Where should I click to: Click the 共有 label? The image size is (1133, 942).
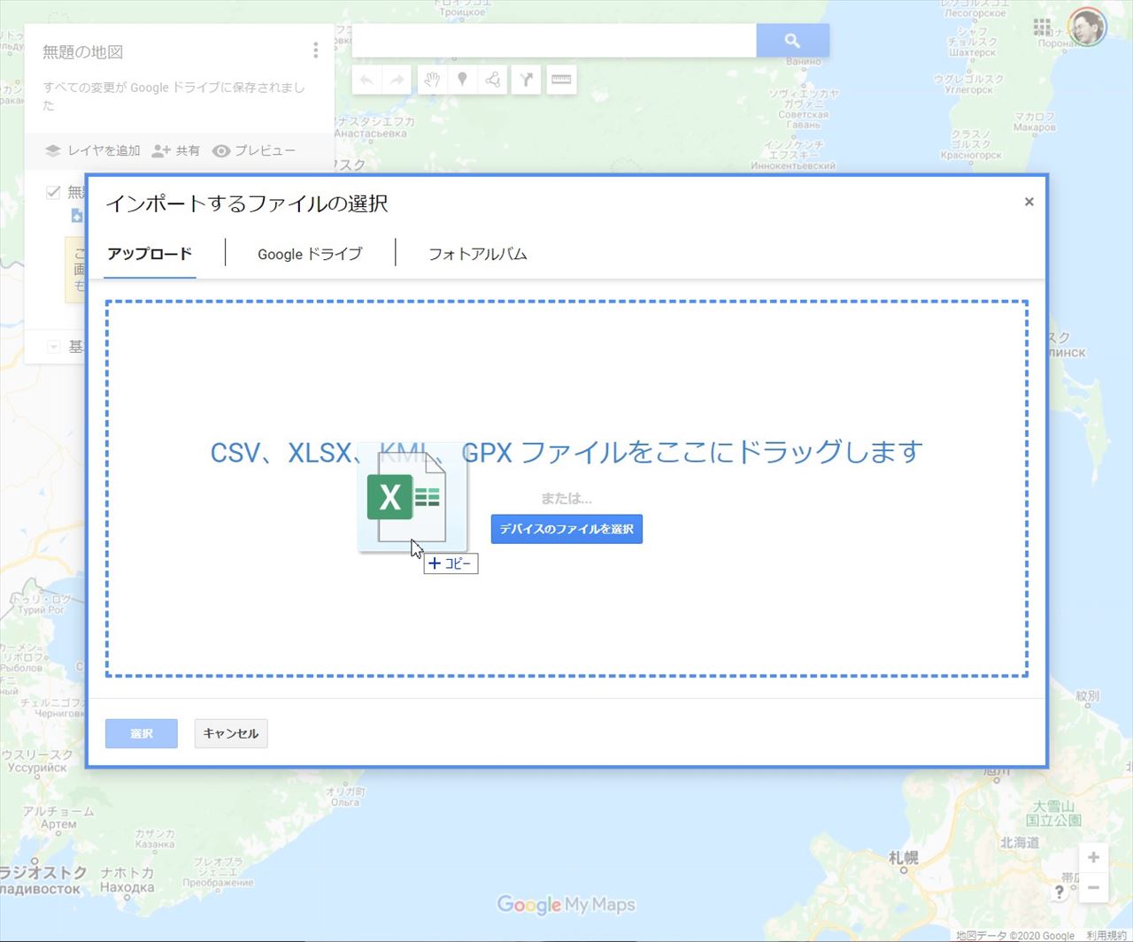pyautogui.click(x=188, y=150)
